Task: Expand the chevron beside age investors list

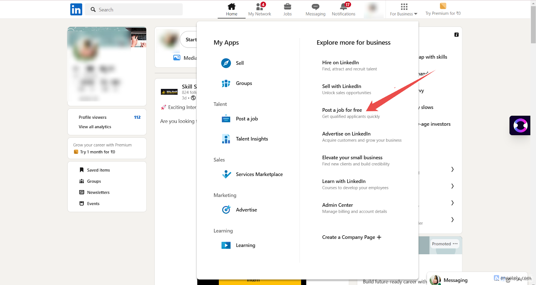Action: point(452,169)
